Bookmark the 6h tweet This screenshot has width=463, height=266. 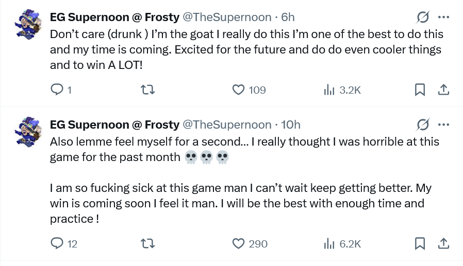[x=420, y=90]
